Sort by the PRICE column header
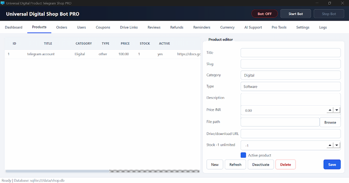 pyautogui.click(x=125, y=43)
